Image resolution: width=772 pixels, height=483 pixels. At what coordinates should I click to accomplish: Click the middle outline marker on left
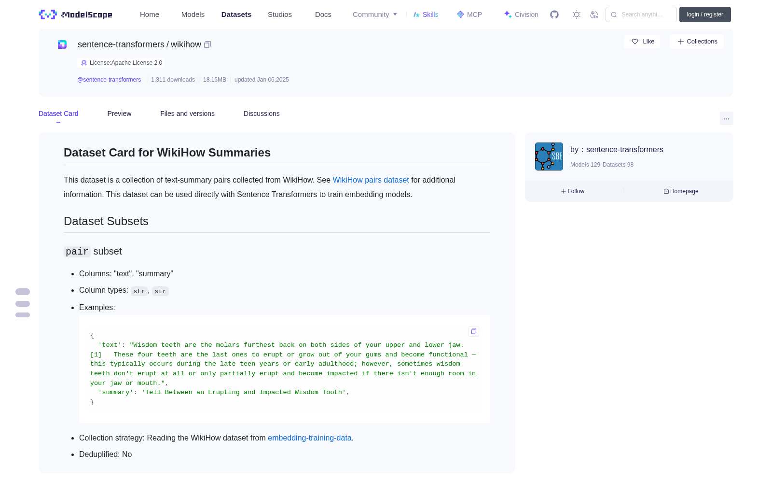23,304
